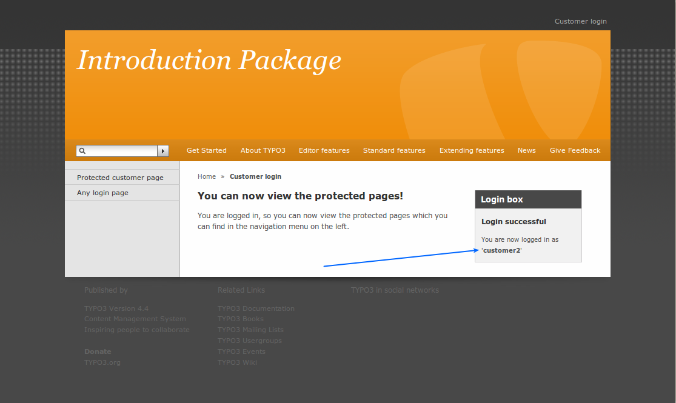This screenshot has width=676, height=403.
Task: Click Give Feedback in the navigation bar
Action: (575, 150)
